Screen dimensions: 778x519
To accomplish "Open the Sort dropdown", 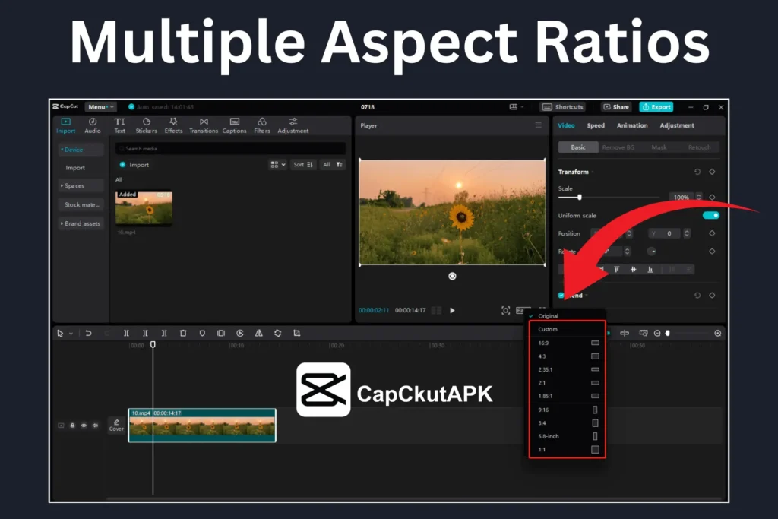I will 303,164.
